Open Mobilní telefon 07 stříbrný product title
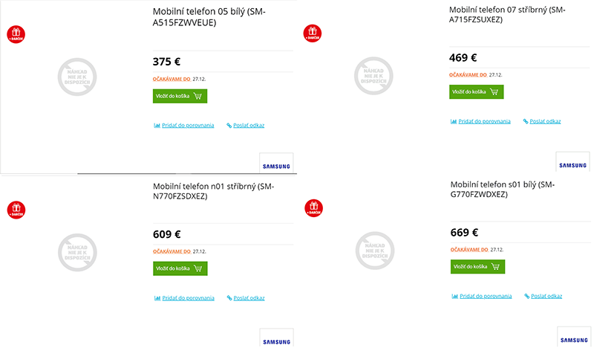The image size is (594, 348). [x=508, y=15]
